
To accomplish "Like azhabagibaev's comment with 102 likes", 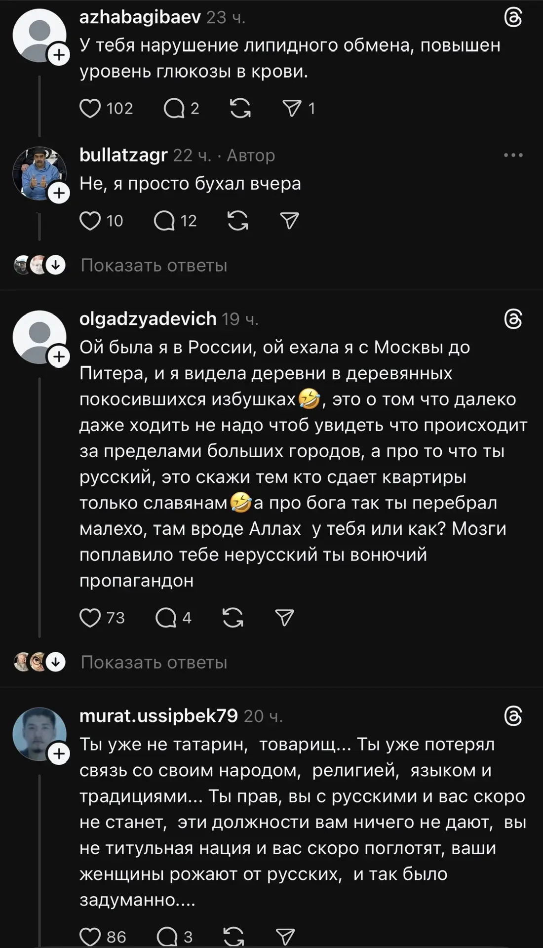I will point(90,108).
